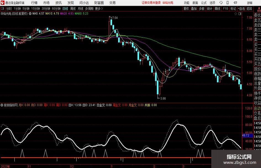The height and width of the screenshot is (168, 261).
Task: Switch to the 分时 period tab
Action: [9, 9]
